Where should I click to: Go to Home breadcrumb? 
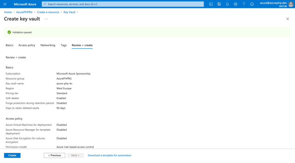click(x=8, y=12)
